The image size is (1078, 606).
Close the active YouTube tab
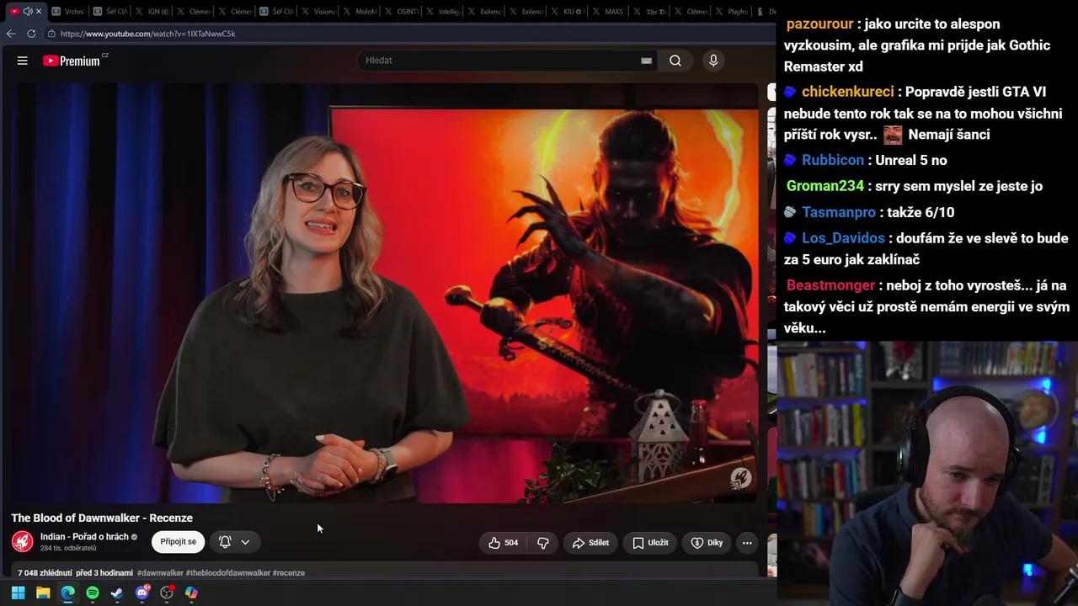(39, 11)
